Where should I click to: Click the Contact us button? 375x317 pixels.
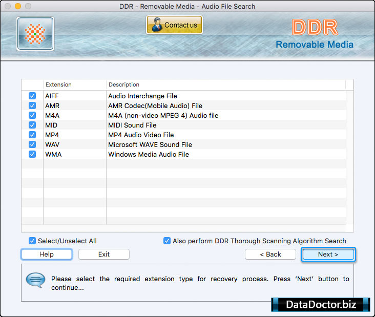(174, 25)
